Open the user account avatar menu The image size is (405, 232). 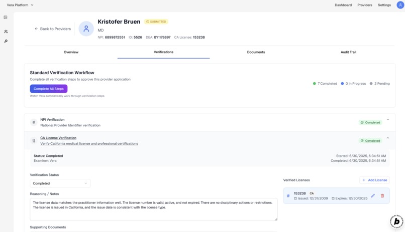(x=400, y=5)
